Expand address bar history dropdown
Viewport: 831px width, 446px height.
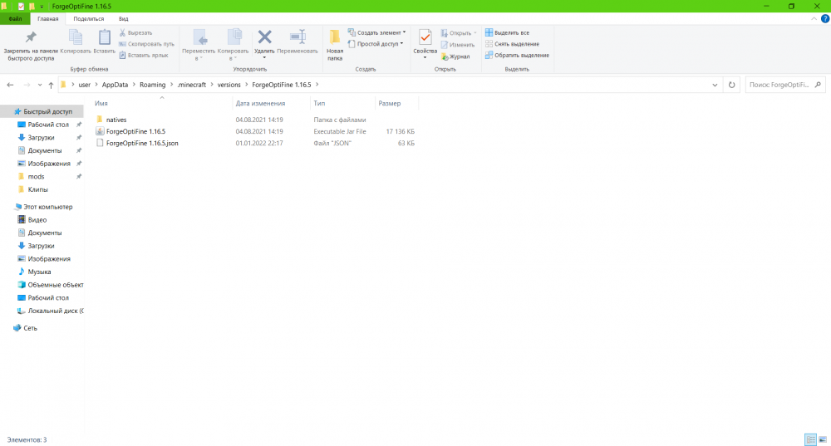715,85
